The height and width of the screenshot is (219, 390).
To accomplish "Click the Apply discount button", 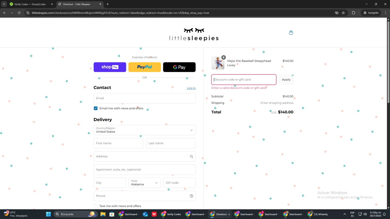I will 286,80.
